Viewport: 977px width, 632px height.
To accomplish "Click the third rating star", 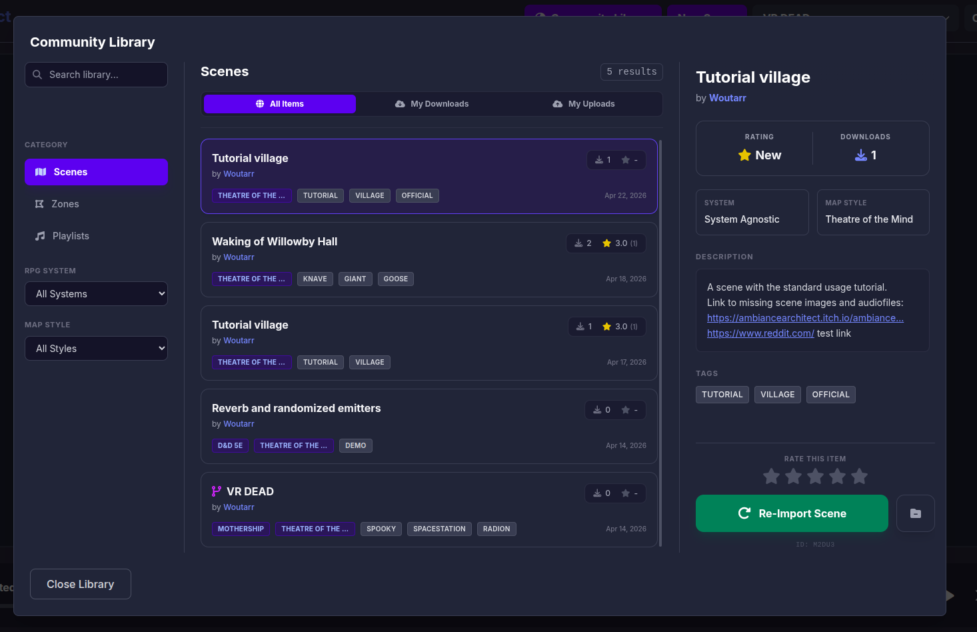I will (x=815, y=477).
